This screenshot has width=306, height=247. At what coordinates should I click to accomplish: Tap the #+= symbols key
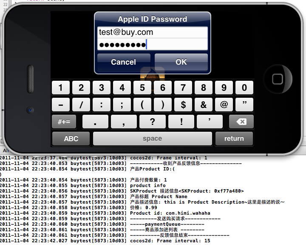tap(64, 122)
